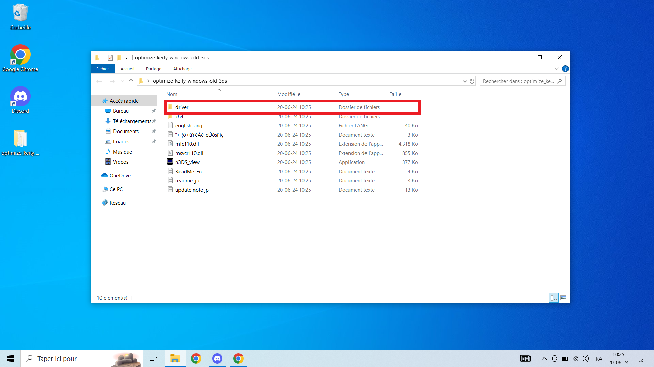Sort files by the Taille column header
Screen dimensions: 654x367
pyautogui.click(x=395, y=94)
